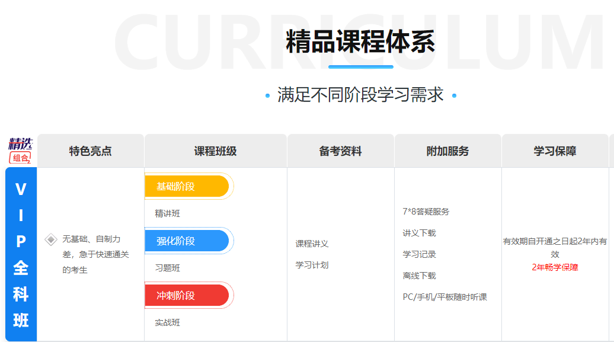Click the 讲义下载 service item
The height and width of the screenshot is (342, 614).
pyautogui.click(x=420, y=233)
